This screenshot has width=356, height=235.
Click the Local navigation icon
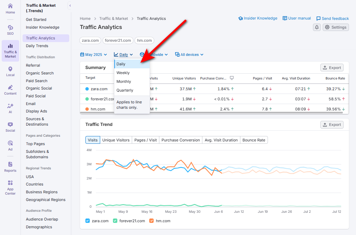point(10,71)
